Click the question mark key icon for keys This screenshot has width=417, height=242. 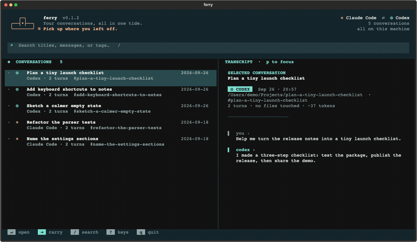pyautogui.click(x=111, y=232)
